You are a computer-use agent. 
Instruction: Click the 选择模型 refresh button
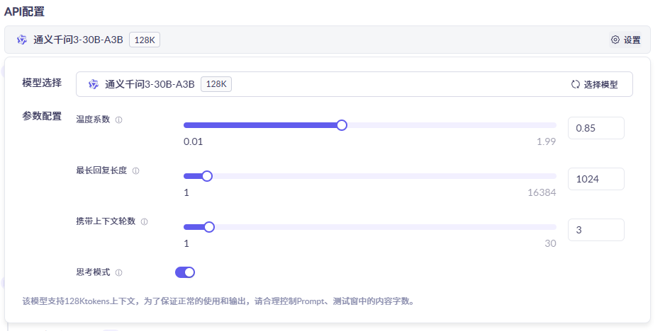594,84
